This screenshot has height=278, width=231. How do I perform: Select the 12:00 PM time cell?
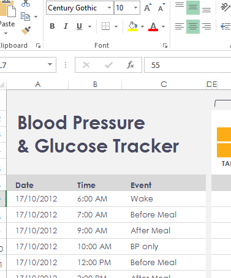click(x=94, y=263)
